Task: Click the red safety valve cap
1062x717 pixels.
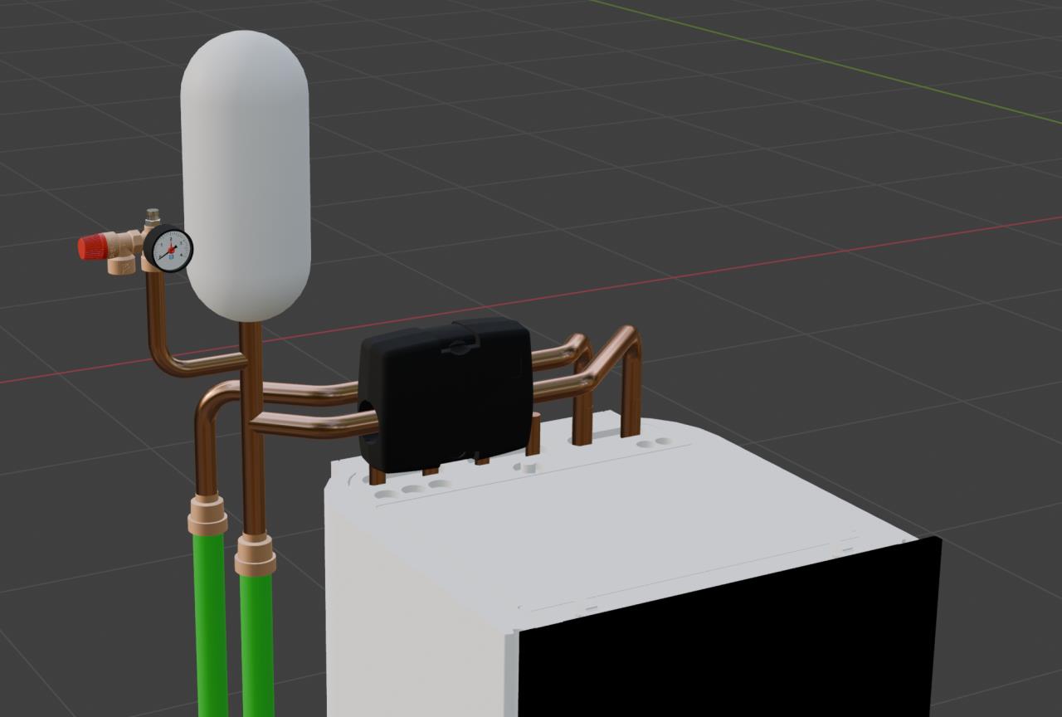Action: pyautogui.click(x=92, y=247)
